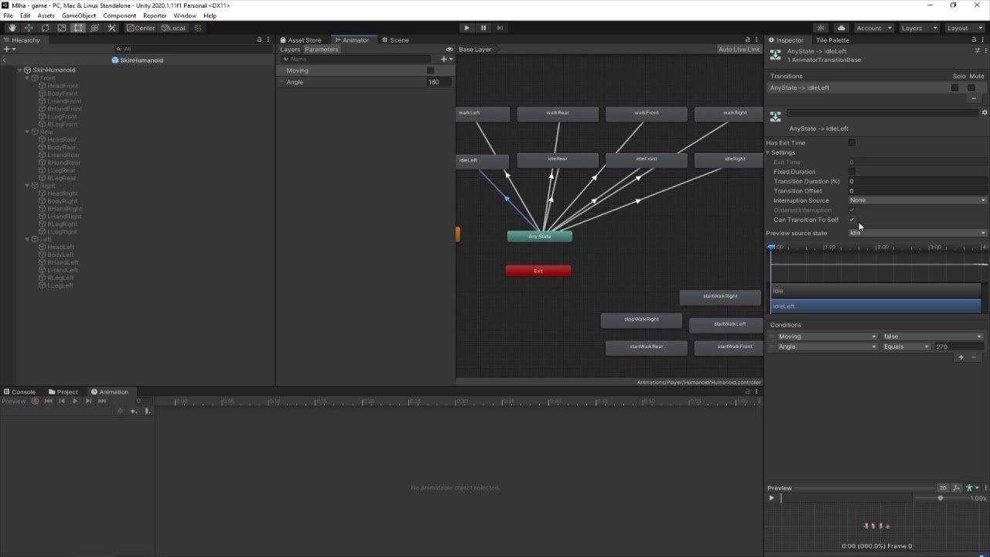Collapse the Settings foldout
Viewport: 990px width, 557px height.
pos(768,152)
